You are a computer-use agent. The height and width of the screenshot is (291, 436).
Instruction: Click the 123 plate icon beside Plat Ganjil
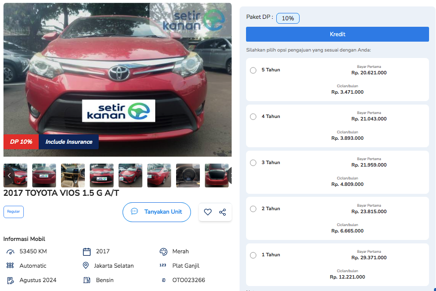click(163, 265)
